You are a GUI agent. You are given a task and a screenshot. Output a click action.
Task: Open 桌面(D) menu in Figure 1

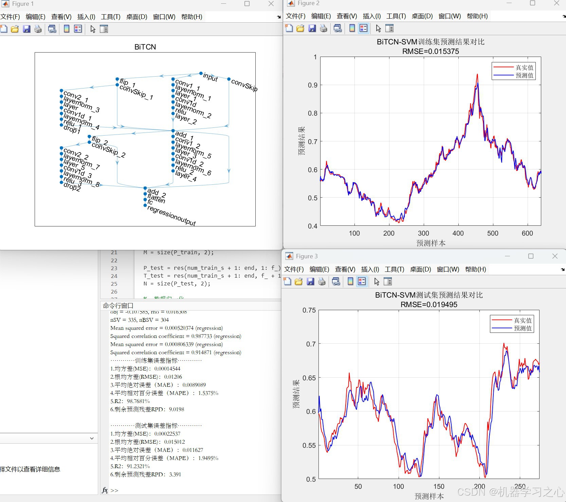136,17
